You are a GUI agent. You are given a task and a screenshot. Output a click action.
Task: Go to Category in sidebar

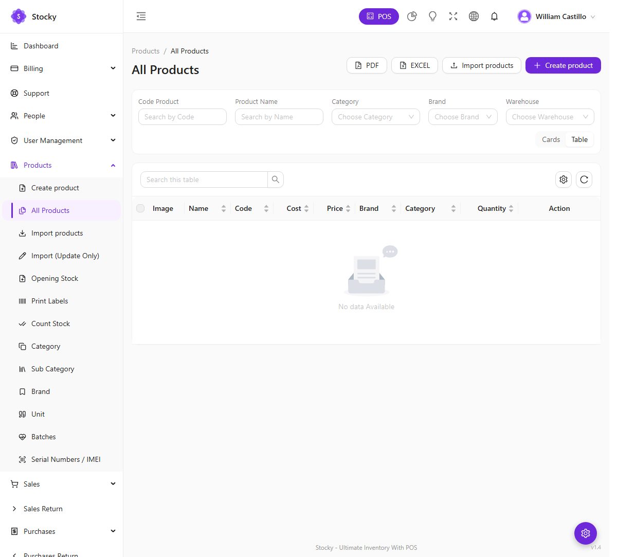[61, 346]
